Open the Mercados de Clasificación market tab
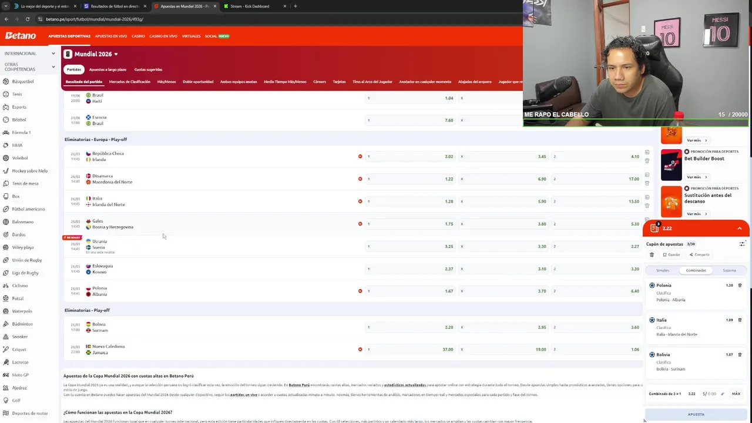The image size is (752, 423). (x=130, y=82)
